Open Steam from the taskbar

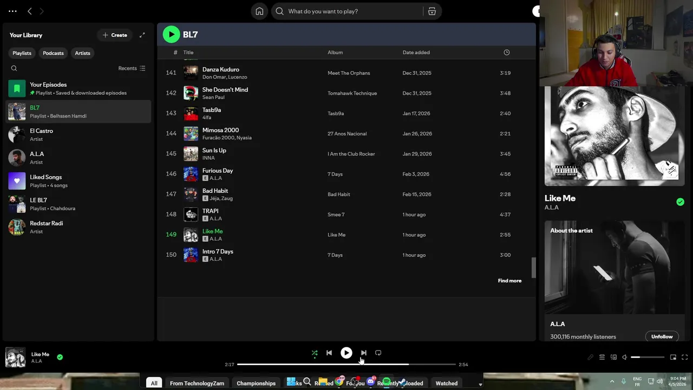coord(402,382)
